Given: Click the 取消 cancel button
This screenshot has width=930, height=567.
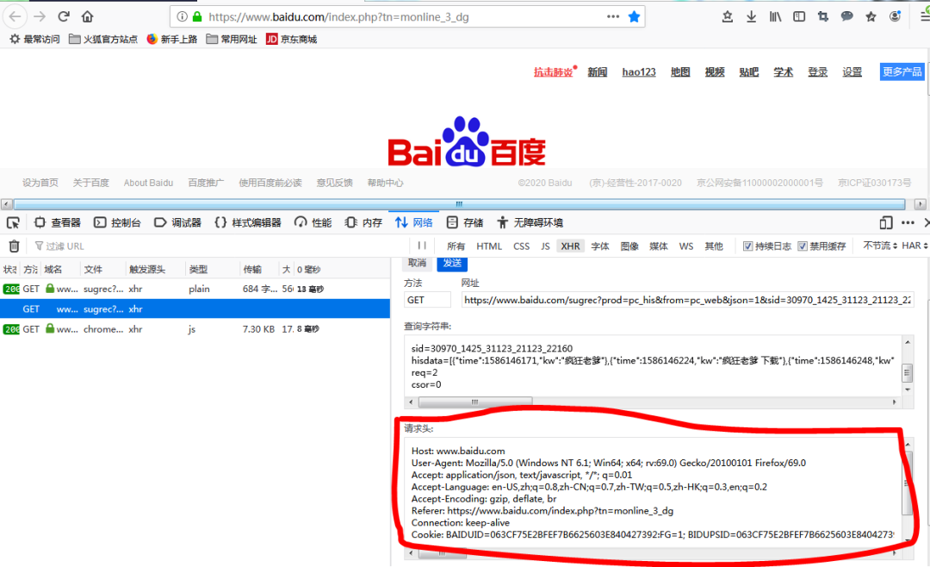Looking at the screenshot, I should pos(418,263).
